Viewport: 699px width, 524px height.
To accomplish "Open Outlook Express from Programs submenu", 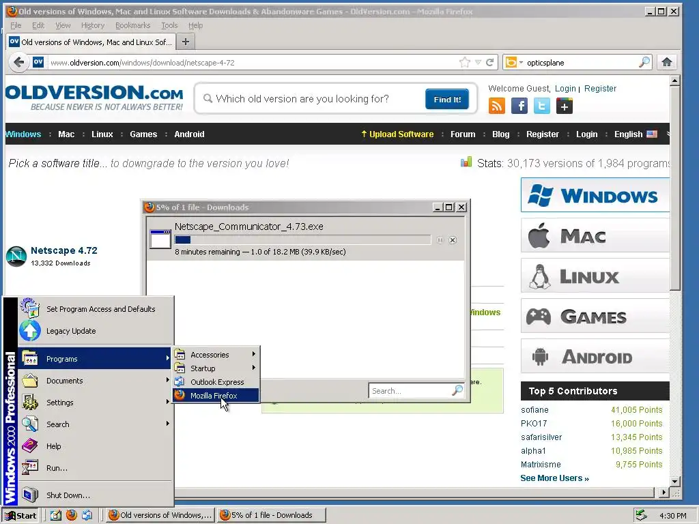I will (216, 382).
